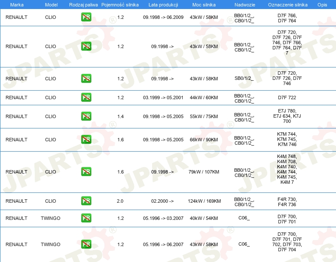Image resolution: width=336 pixels, height=262 pixels.
Task: Click the Pojemność silnika column header
Action: click(120, 5)
